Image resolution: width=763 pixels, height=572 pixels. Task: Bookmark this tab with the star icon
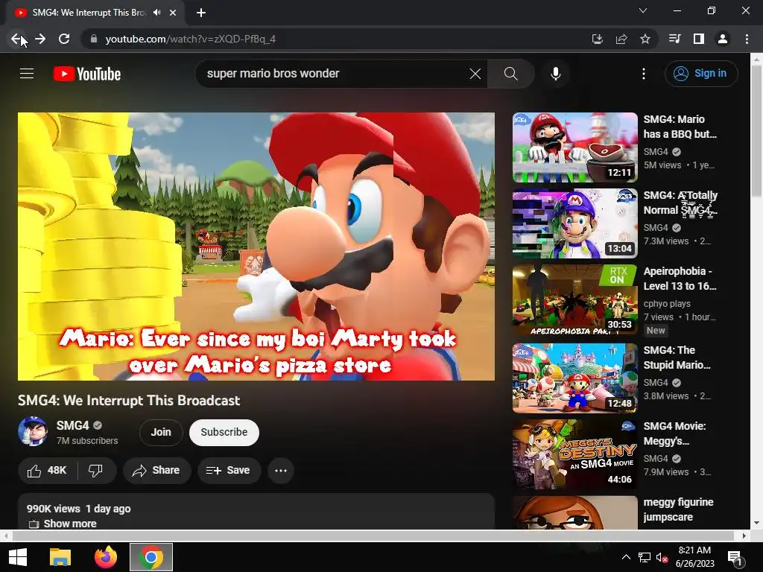[645, 39]
